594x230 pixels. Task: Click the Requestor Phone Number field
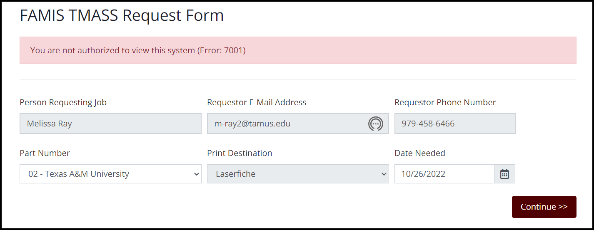pos(454,124)
